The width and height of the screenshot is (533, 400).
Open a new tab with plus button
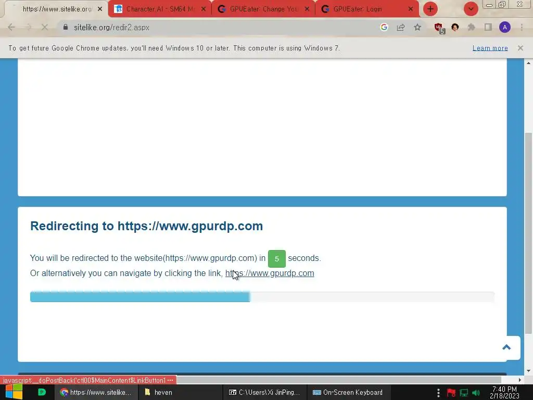pyautogui.click(x=430, y=9)
